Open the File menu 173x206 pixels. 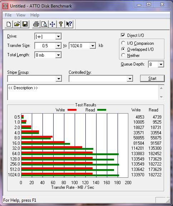(8, 15)
